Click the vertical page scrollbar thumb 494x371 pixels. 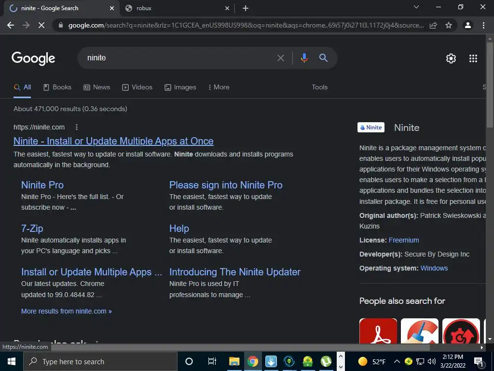[x=490, y=85]
